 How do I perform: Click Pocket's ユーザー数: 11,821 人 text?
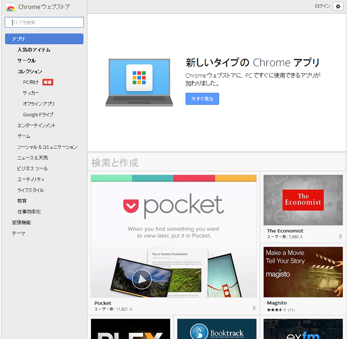pyautogui.click(x=113, y=309)
